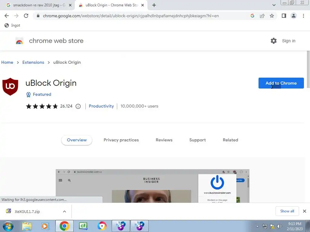Click the page vertical scrollbar

coord(308,69)
